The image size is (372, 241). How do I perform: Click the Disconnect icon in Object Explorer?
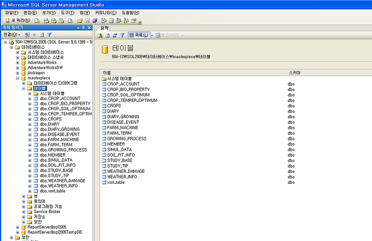(x=27, y=35)
